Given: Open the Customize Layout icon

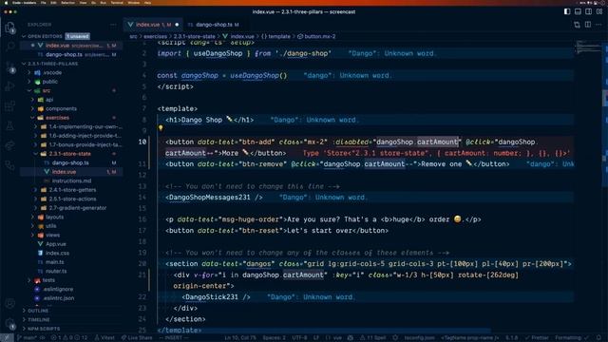Looking at the screenshot, I should pyautogui.click(x=599, y=11).
